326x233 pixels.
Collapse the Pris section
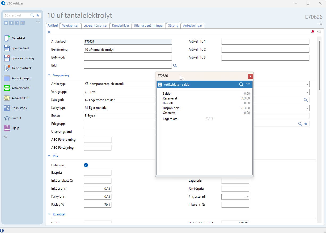49,156
